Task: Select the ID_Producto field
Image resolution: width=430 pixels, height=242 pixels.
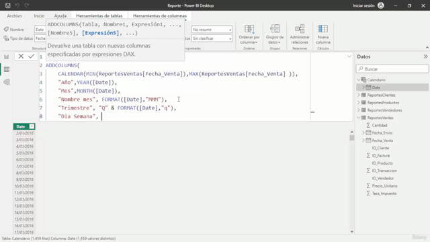Action: click(x=382, y=163)
